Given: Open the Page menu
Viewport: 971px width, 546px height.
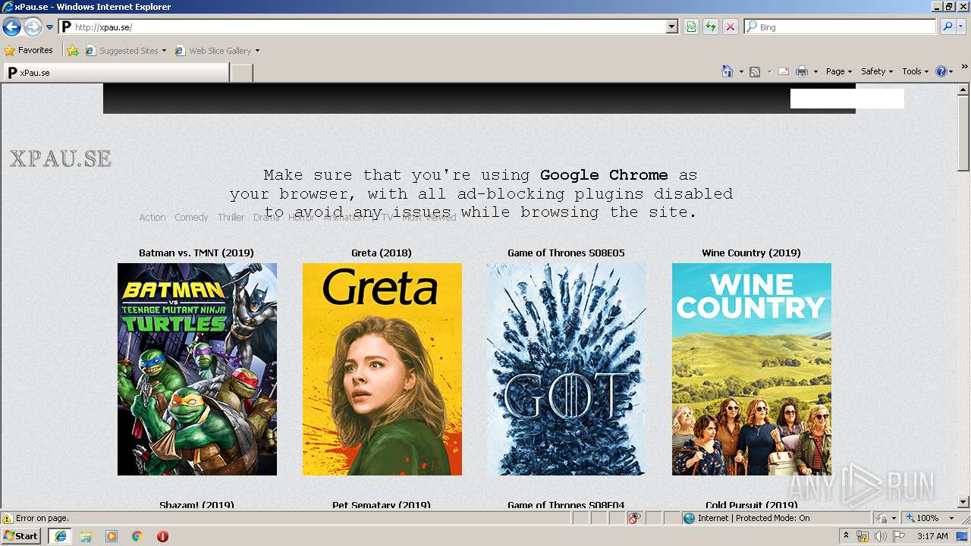Looking at the screenshot, I should pos(838,71).
